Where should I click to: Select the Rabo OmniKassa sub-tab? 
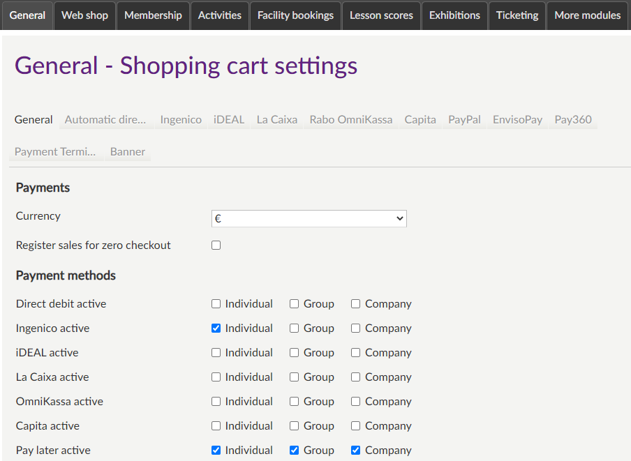pos(350,119)
